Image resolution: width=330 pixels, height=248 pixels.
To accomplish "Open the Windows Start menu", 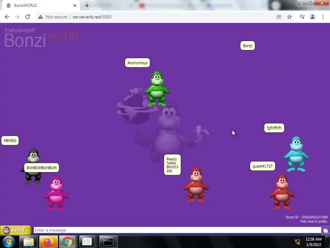I will (x=9, y=242).
